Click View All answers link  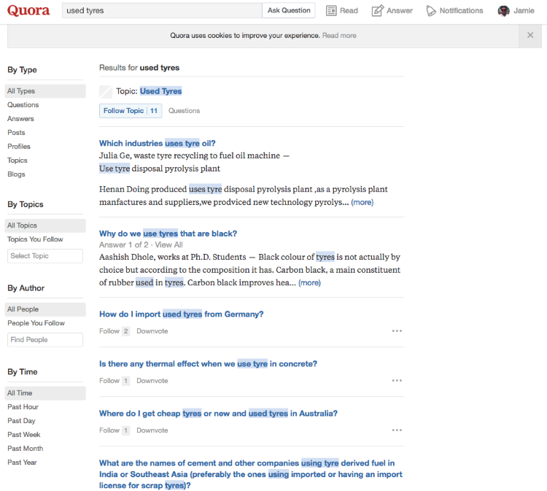169,244
